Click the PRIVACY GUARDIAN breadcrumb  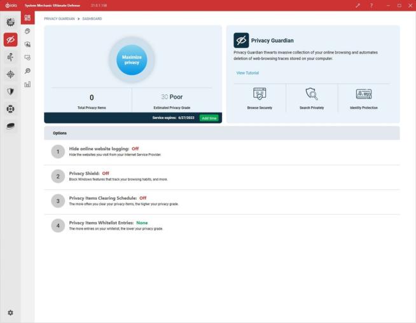pos(59,19)
